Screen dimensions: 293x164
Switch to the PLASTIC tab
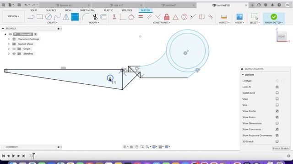click(109, 10)
